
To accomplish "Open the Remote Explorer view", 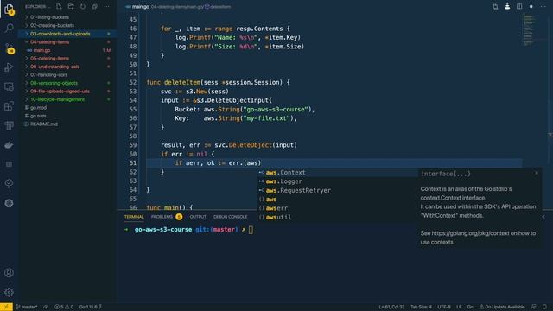I will tap(9, 86).
